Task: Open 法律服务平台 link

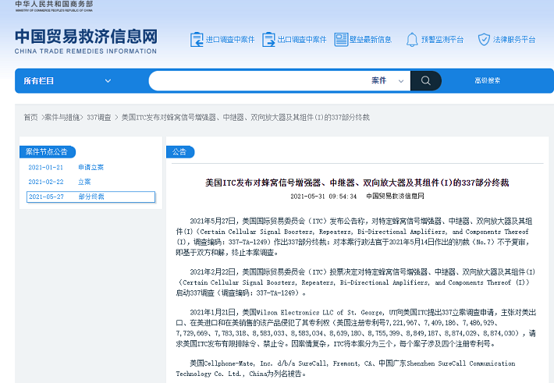Action: pyautogui.click(x=514, y=40)
